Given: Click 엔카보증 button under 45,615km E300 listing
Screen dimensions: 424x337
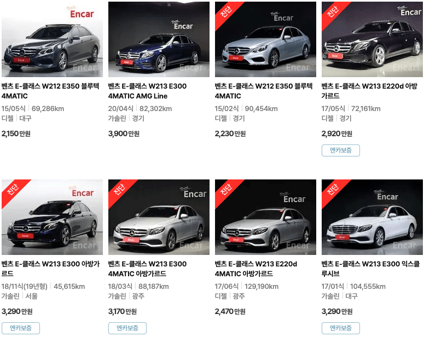Looking at the screenshot, I should click(21, 328).
